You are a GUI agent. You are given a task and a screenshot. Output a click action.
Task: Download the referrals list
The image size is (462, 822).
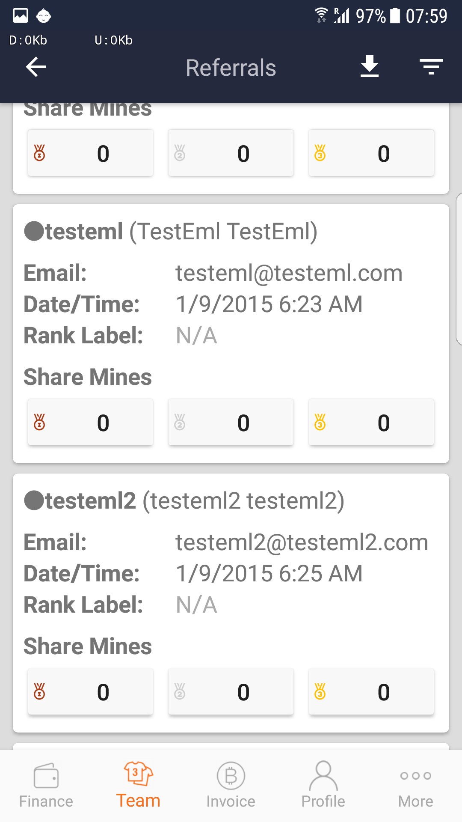[x=370, y=66]
